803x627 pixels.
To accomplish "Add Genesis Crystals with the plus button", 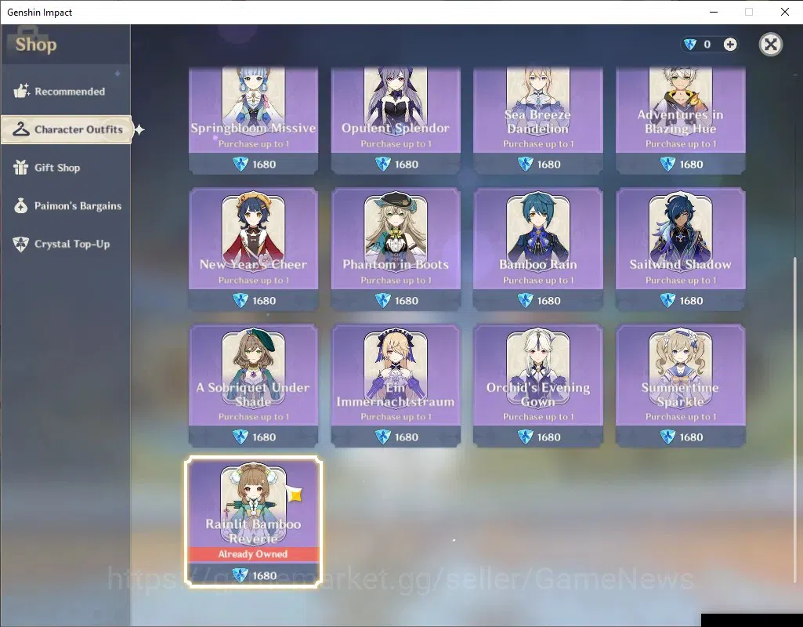I will (x=730, y=45).
